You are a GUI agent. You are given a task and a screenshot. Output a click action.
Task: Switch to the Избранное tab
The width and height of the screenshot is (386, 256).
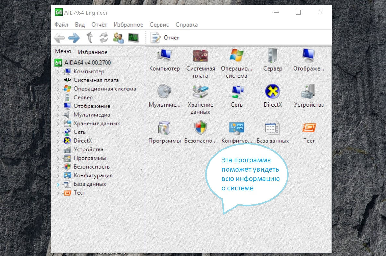pyautogui.click(x=93, y=52)
